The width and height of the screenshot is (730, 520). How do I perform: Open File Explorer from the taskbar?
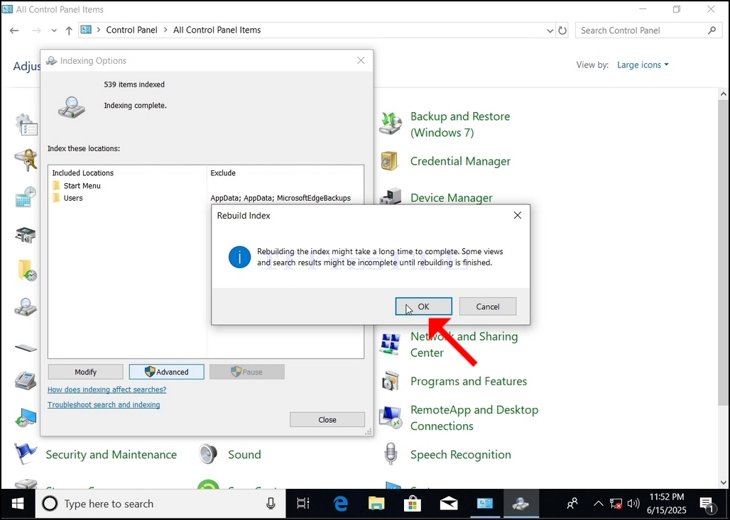[x=376, y=504]
